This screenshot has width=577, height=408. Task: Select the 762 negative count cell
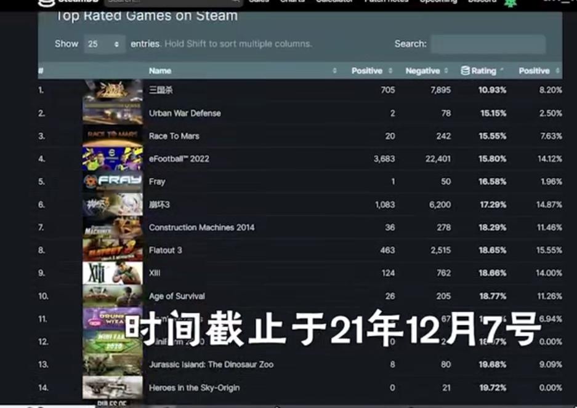coord(444,273)
